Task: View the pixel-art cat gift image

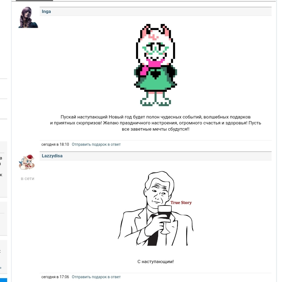Action: pos(155,65)
